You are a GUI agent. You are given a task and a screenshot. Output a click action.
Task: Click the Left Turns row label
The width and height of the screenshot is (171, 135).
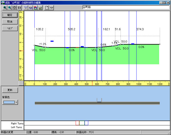pyautogui.click(x=16, y=127)
